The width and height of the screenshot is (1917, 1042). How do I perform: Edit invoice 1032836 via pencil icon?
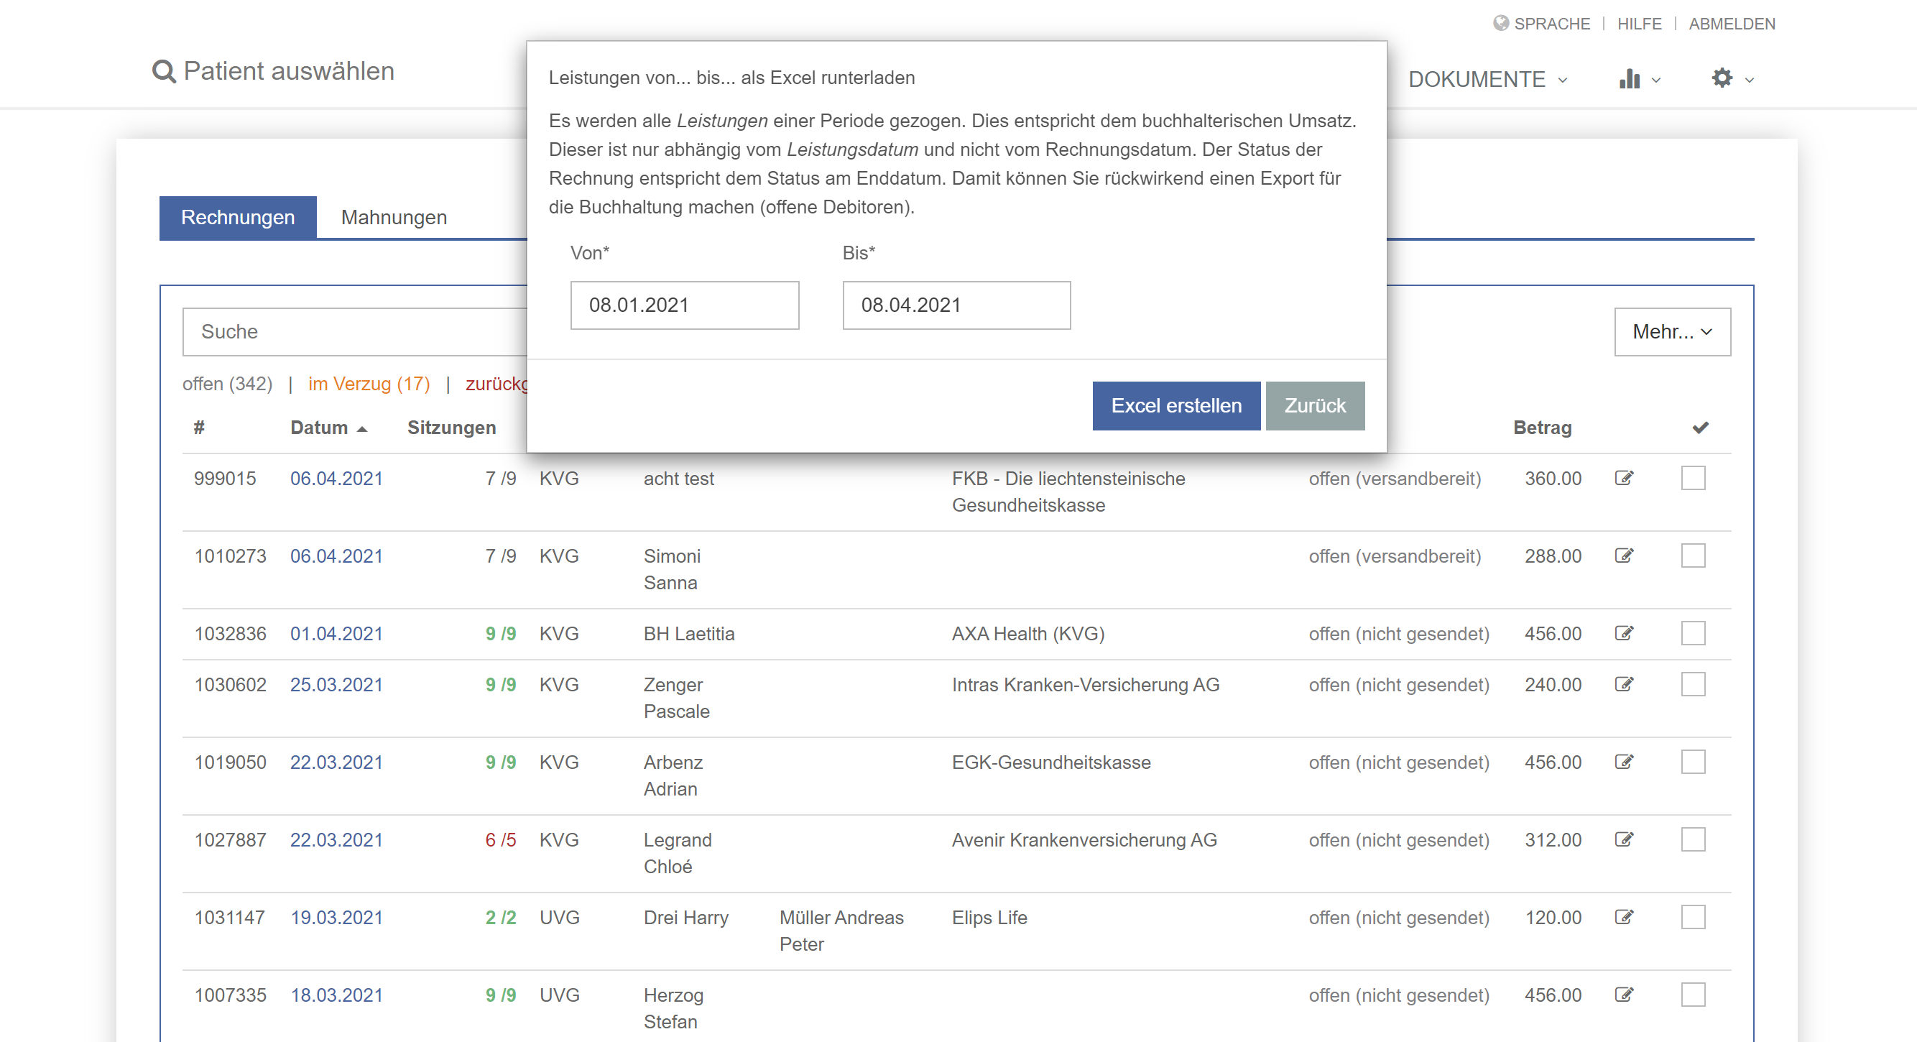pyautogui.click(x=1624, y=633)
